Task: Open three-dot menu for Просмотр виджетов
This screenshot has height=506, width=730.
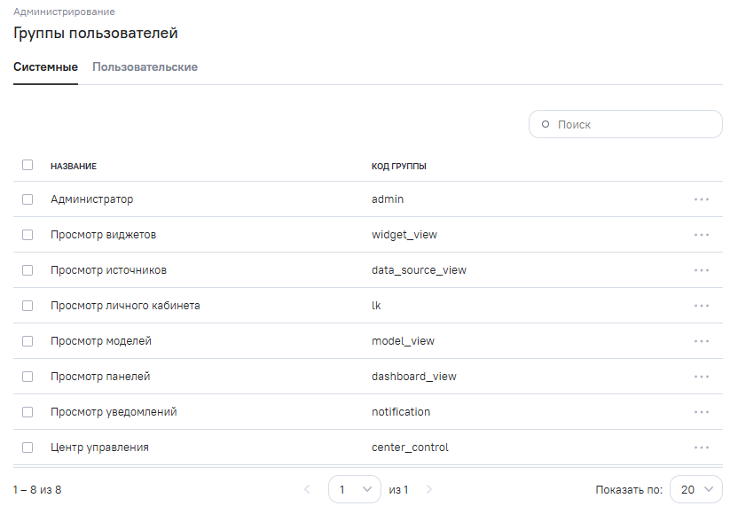Action: pos(702,235)
